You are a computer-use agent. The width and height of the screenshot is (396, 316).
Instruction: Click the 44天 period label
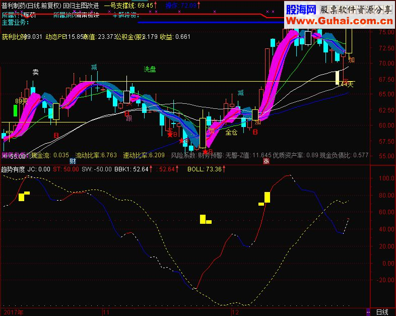pyautogui.click(x=346, y=84)
